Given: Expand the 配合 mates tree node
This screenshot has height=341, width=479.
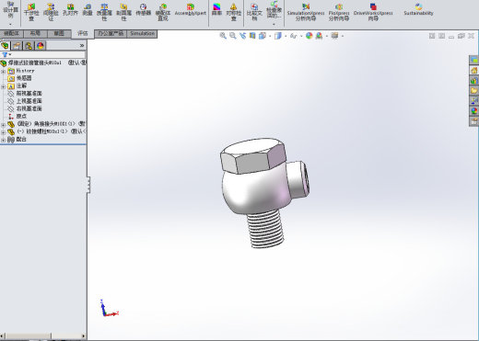Looking at the screenshot, I should (x=3, y=140).
